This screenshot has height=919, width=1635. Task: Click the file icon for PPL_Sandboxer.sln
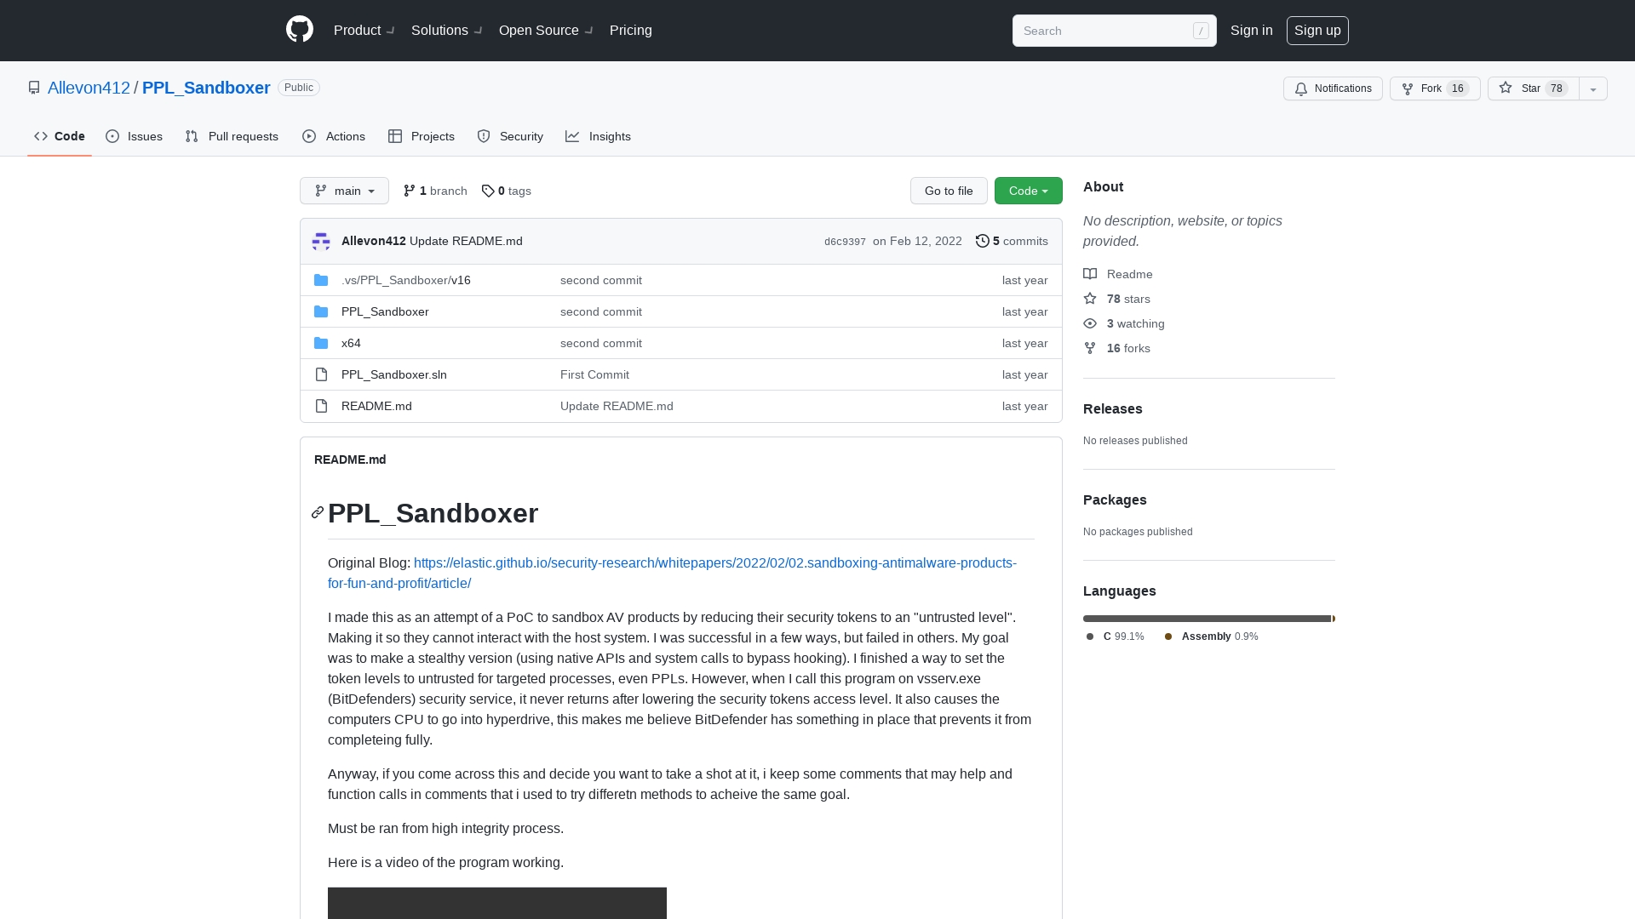click(321, 374)
